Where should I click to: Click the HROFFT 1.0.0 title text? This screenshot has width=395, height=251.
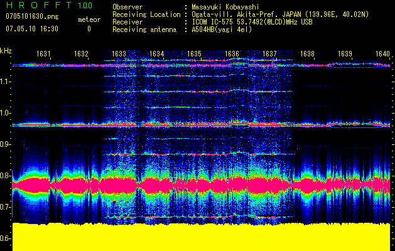(49, 5)
